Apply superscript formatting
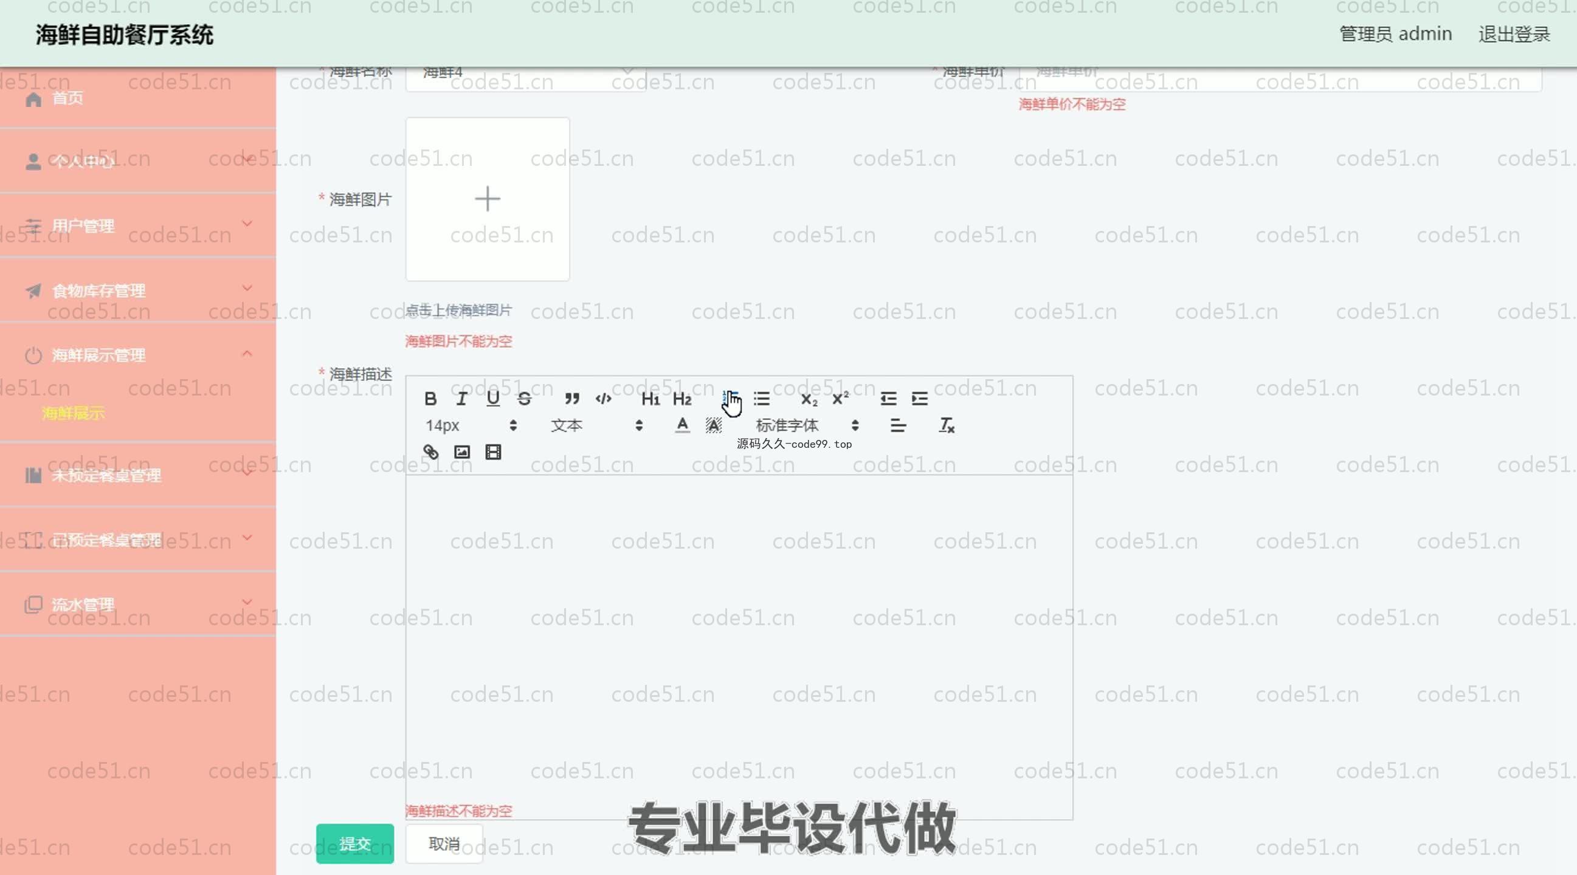Screen dimensions: 1577x875 [841, 399]
